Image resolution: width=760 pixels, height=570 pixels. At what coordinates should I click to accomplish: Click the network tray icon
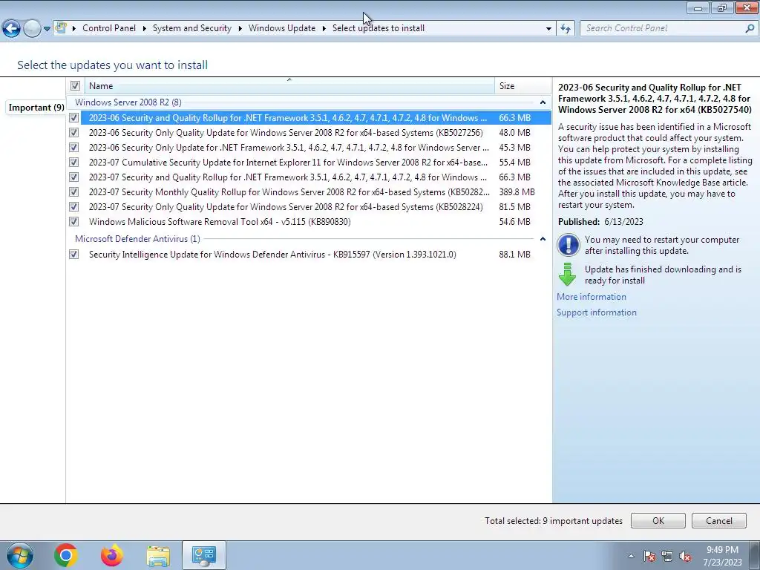[667, 556]
